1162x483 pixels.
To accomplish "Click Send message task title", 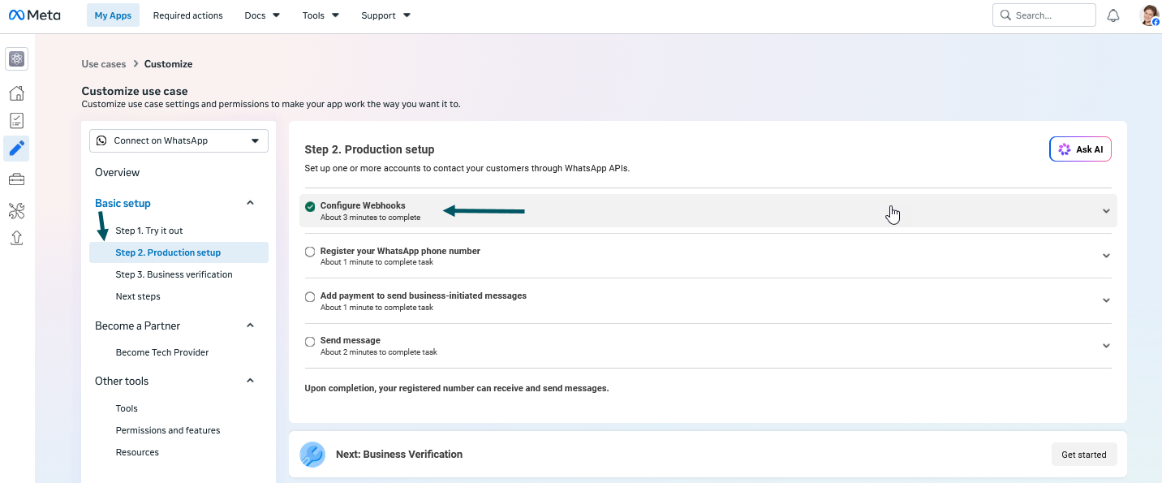I will coord(351,340).
